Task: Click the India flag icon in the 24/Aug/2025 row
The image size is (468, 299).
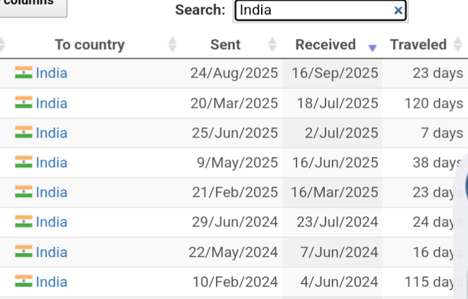Action: pos(24,72)
